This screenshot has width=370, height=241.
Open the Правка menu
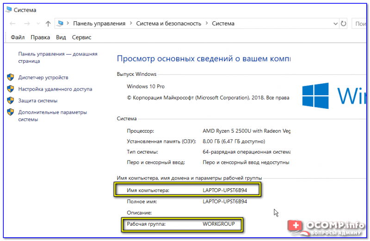[x=40, y=37]
